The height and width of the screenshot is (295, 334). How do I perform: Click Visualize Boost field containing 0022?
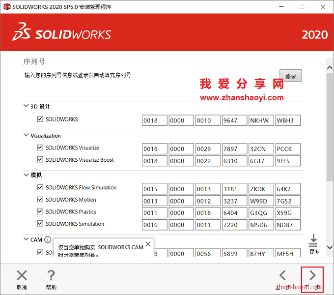tap(208, 161)
